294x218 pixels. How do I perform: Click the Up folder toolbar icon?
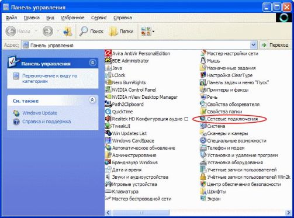[x=68, y=31]
